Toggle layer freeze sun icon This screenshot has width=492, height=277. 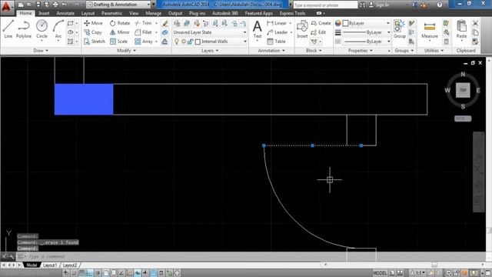(x=184, y=42)
